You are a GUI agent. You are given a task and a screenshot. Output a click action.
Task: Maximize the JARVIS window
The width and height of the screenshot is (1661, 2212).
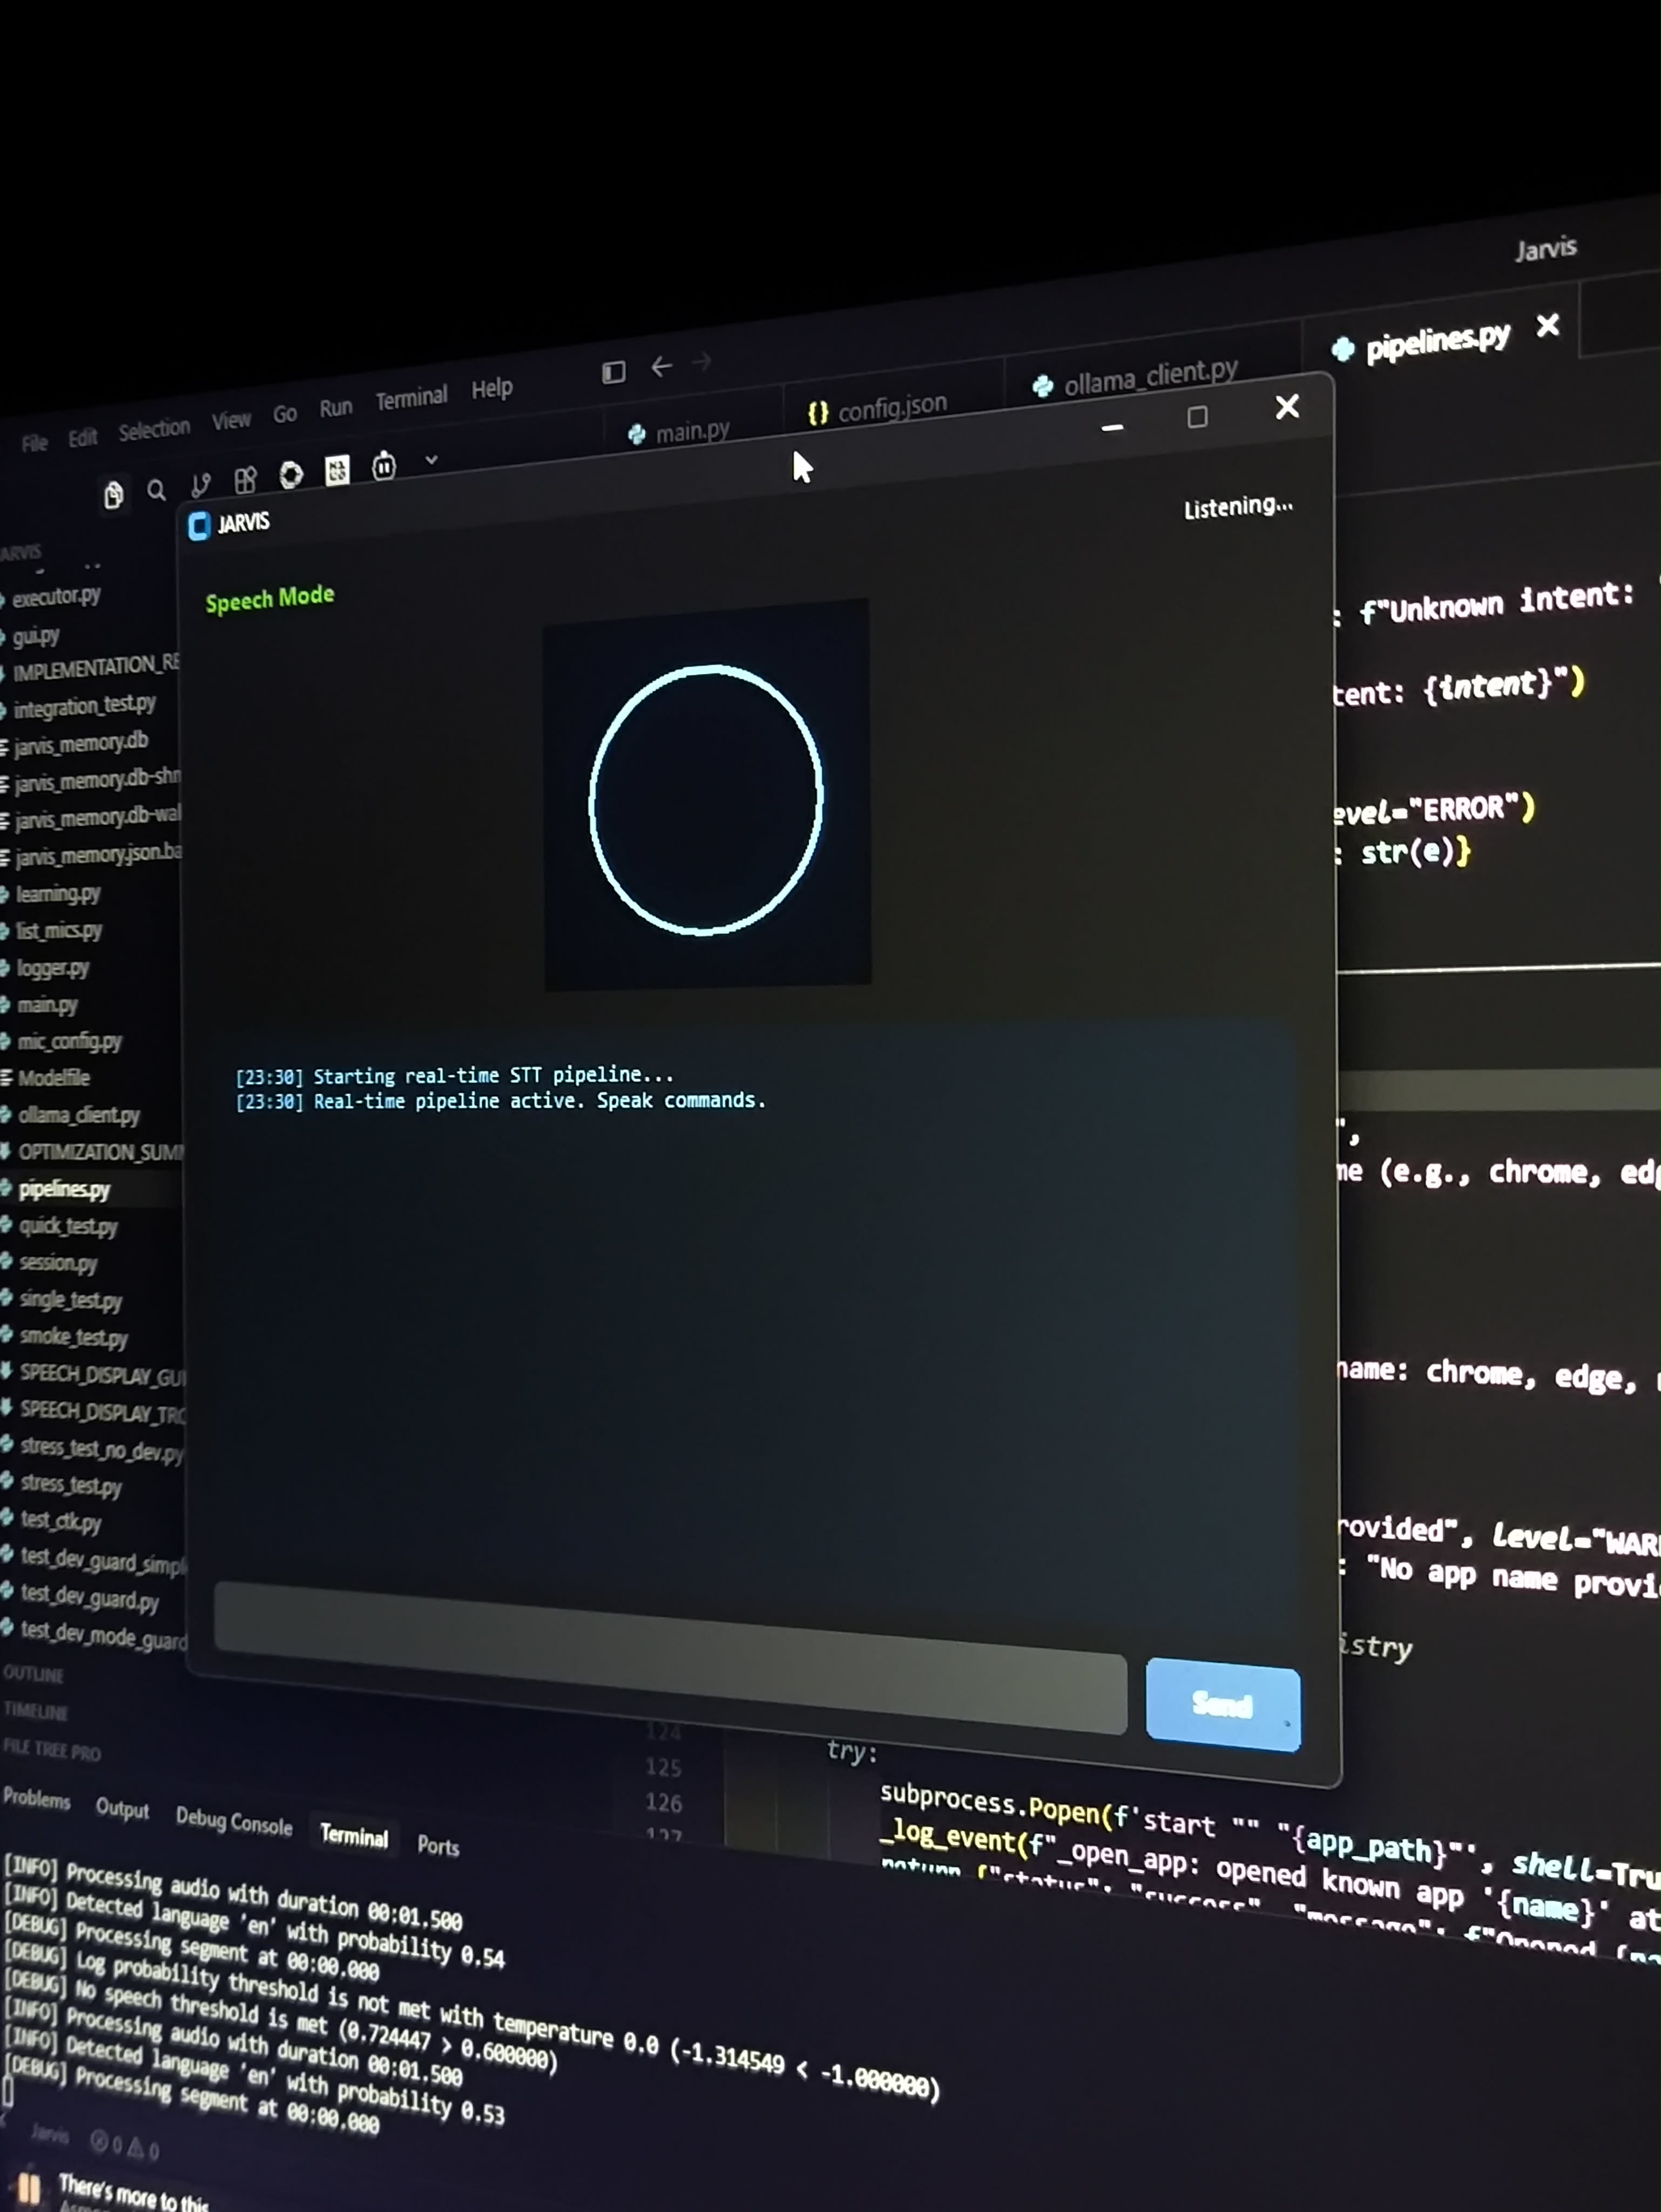tap(1197, 417)
